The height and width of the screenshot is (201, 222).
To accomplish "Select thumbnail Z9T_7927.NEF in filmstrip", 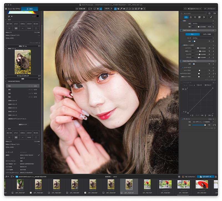I will tap(147, 184).
